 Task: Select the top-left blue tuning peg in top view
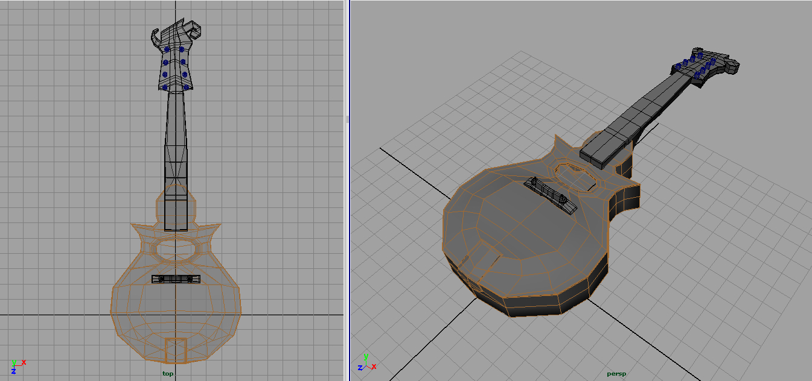(x=166, y=49)
